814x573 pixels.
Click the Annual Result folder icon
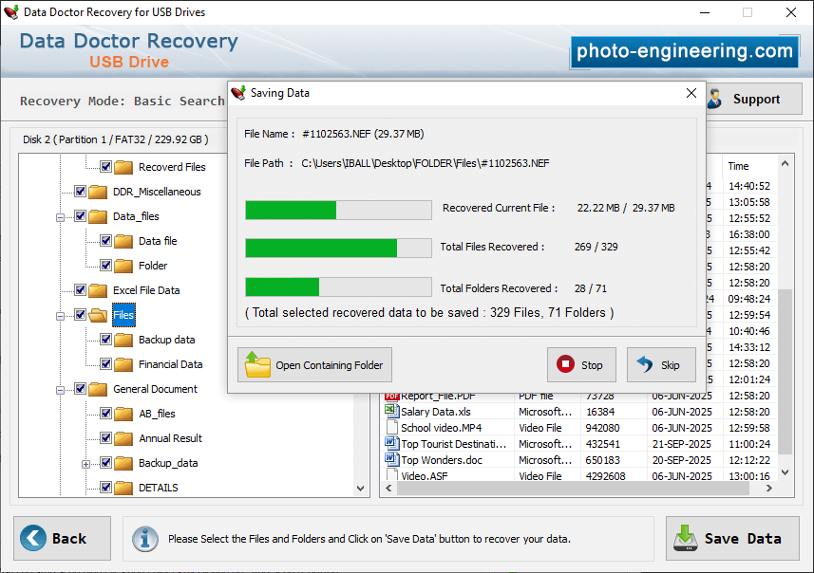(123, 438)
